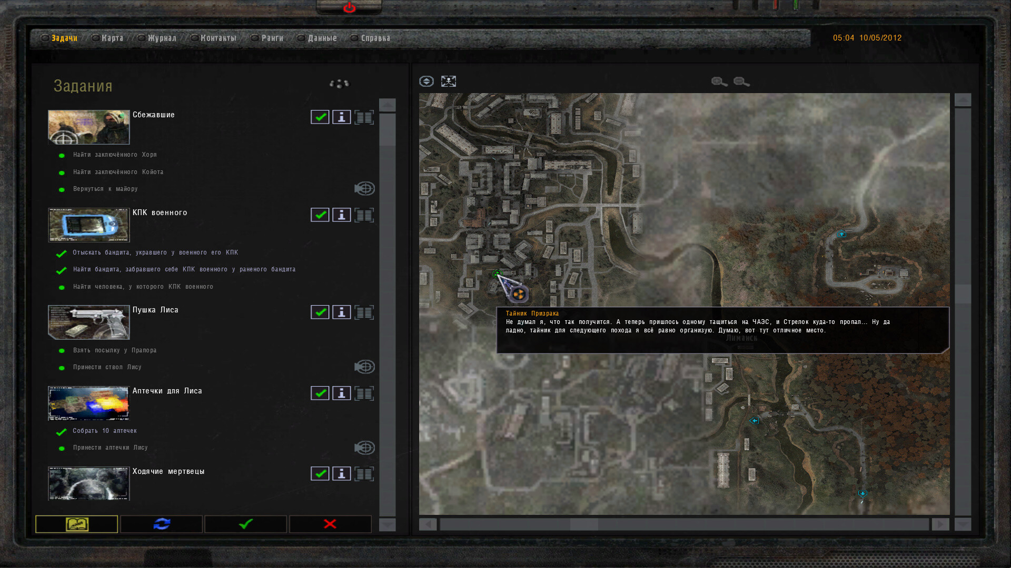Click the blue left-arrow transition marker
The image size is (1011, 568).
click(x=754, y=420)
